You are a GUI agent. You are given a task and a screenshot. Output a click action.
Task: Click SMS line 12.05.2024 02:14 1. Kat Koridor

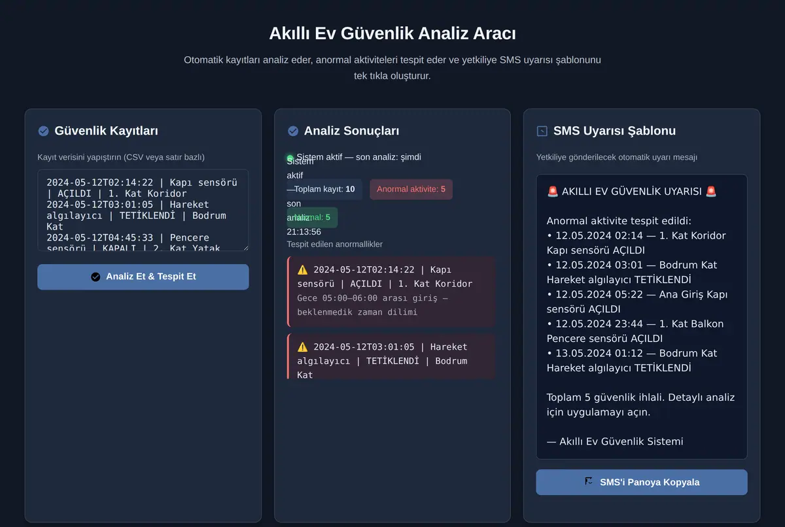coord(636,243)
